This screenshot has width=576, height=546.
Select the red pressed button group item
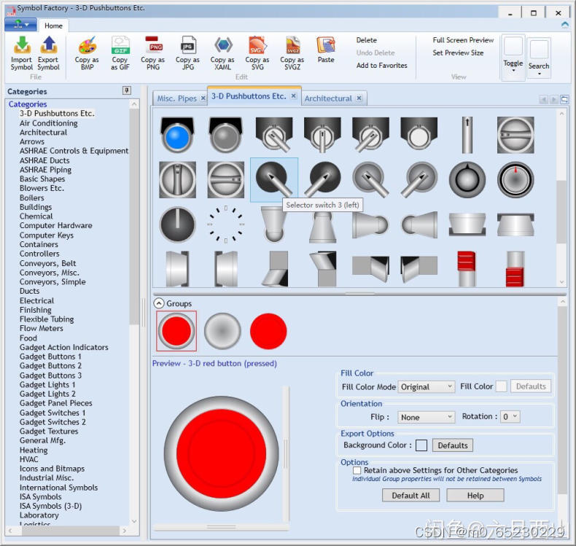pos(176,331)
